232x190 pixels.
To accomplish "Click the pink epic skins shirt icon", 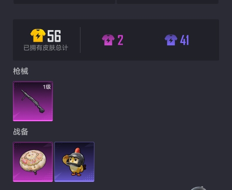I will click(x=108, y=40).
